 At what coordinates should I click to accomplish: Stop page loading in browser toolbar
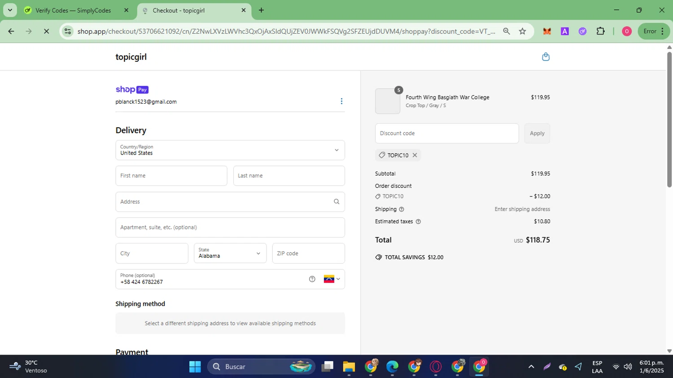point(46,31)
